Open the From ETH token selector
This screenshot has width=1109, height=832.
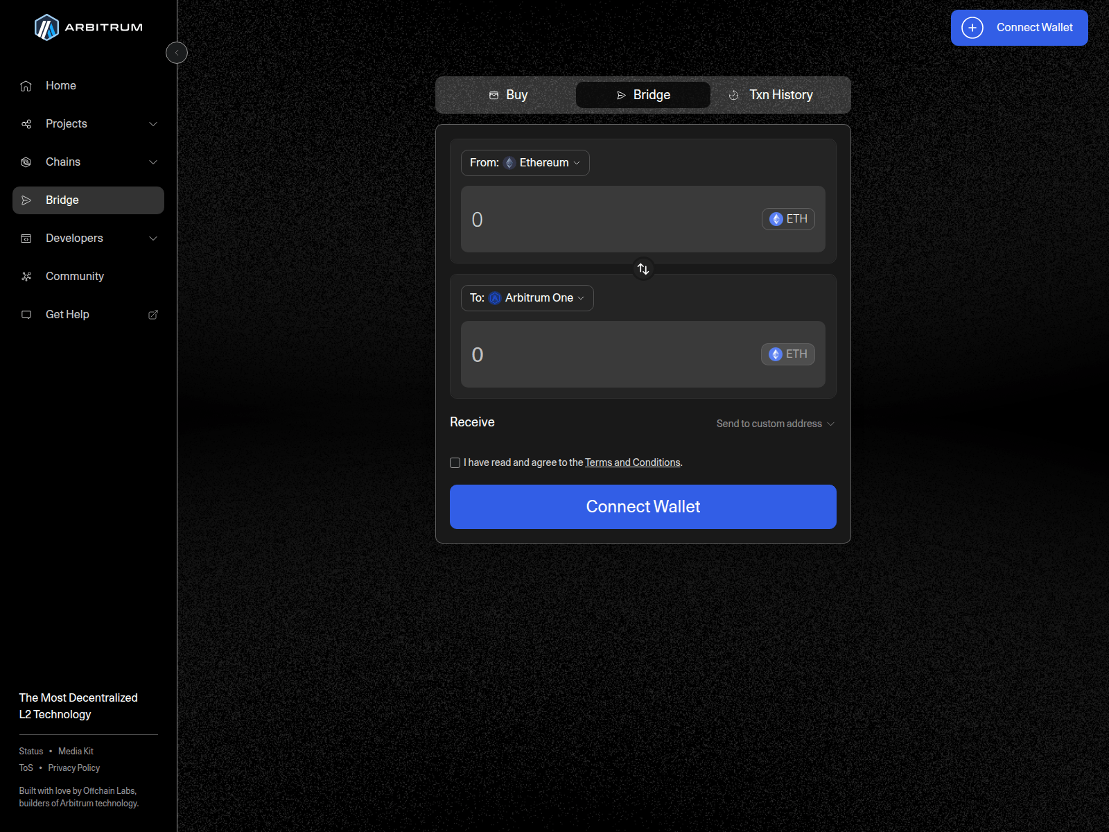[788, 219]
